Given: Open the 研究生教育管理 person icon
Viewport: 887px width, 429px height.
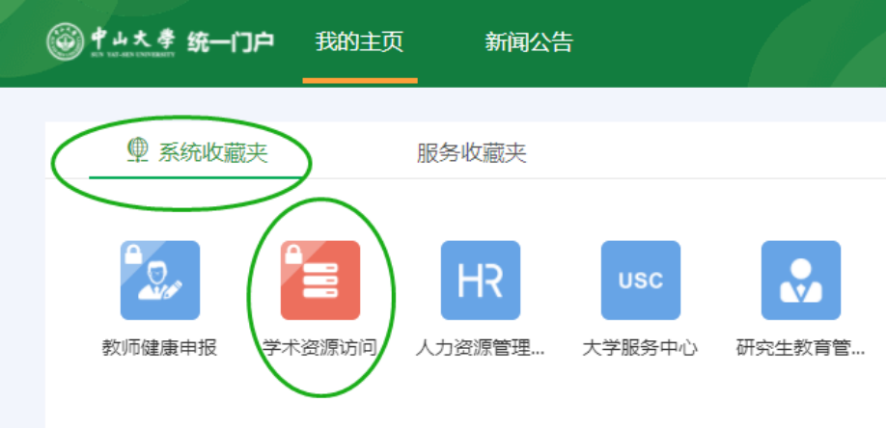Looking at the screenshot, I should (x=801, y=281).
